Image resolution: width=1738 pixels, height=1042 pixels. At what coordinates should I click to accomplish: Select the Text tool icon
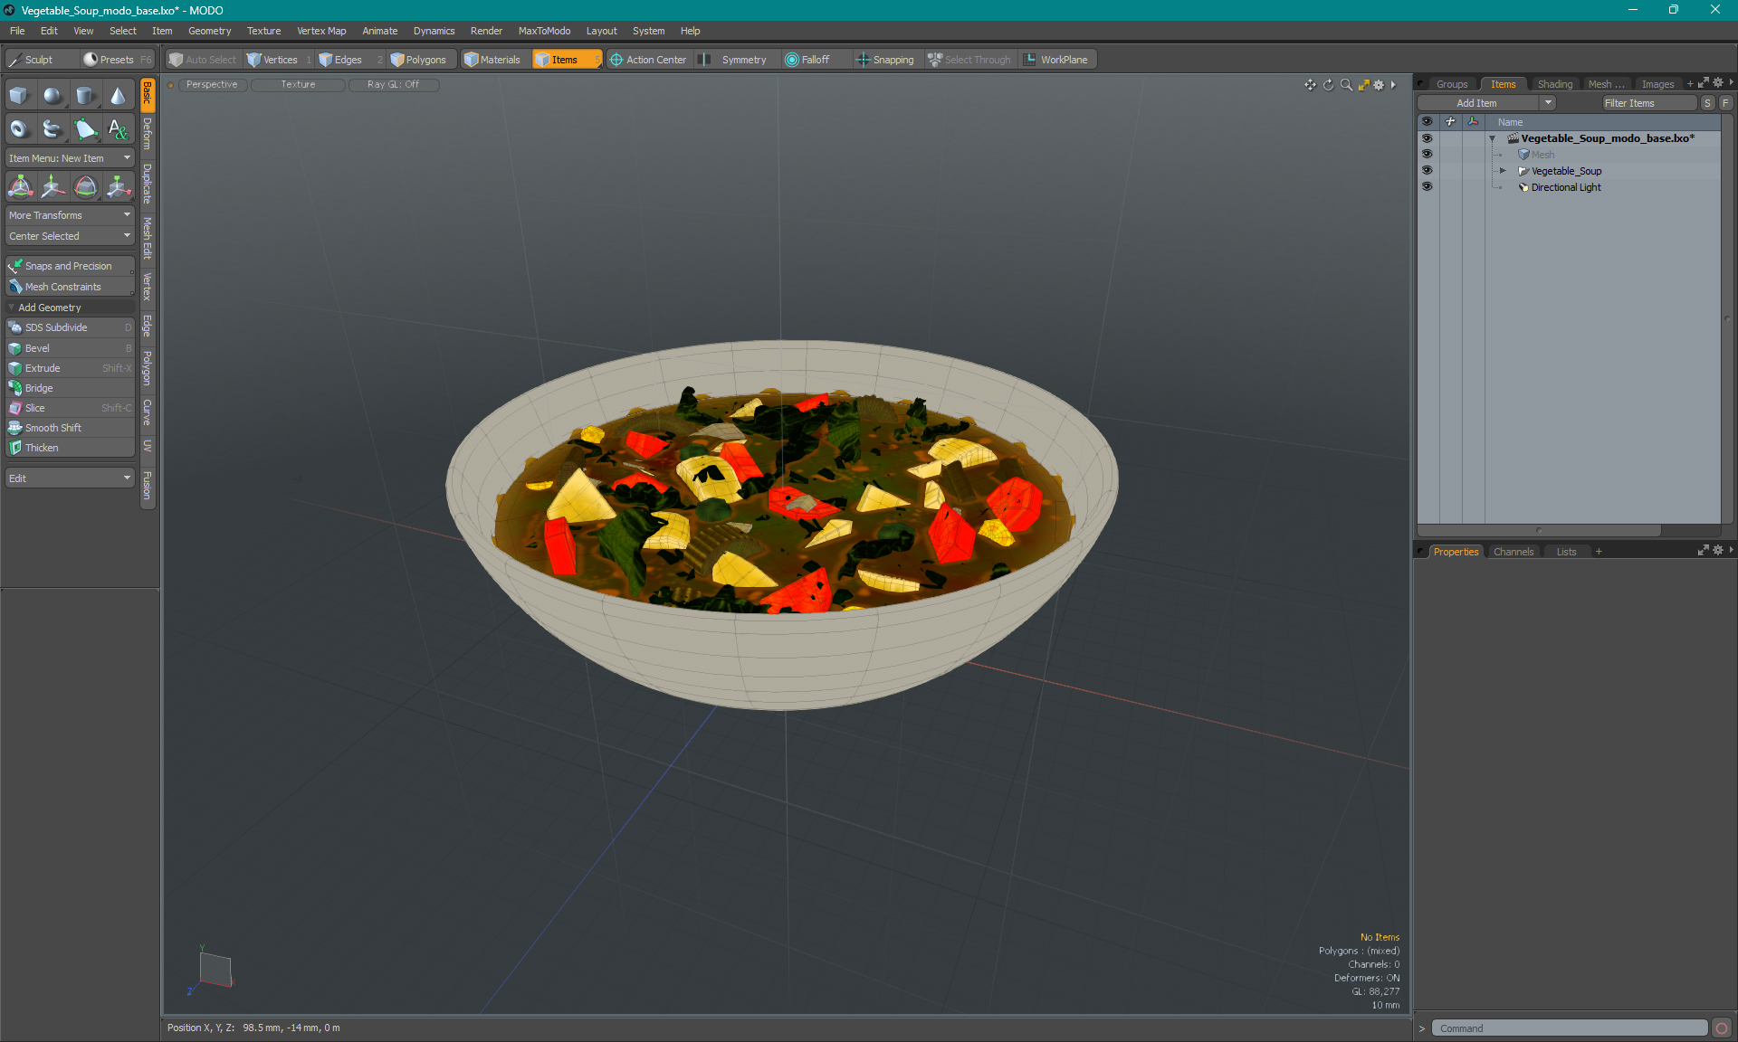click(118, 128)
